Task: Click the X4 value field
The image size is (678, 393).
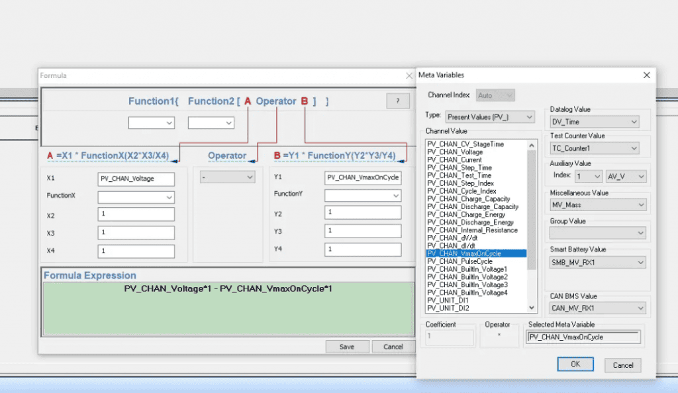Action: pos(136,251)
